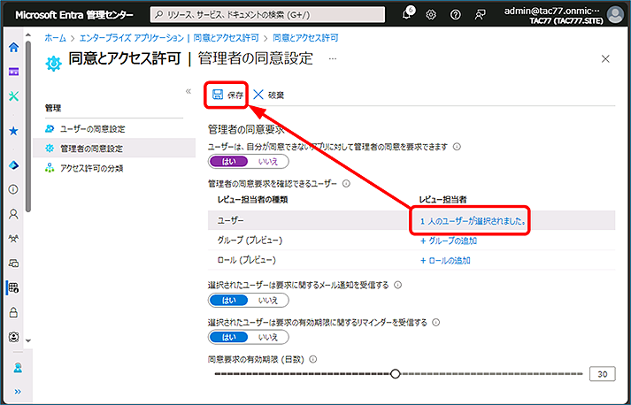Select the ユーザー reviewer type row
The image size is (631, 405).
[x=412, y=220]
